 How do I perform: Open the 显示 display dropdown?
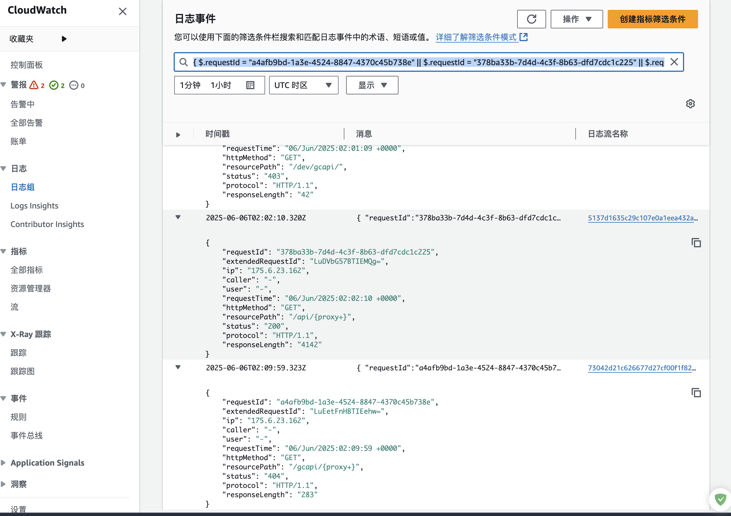[x=372, y=85]
